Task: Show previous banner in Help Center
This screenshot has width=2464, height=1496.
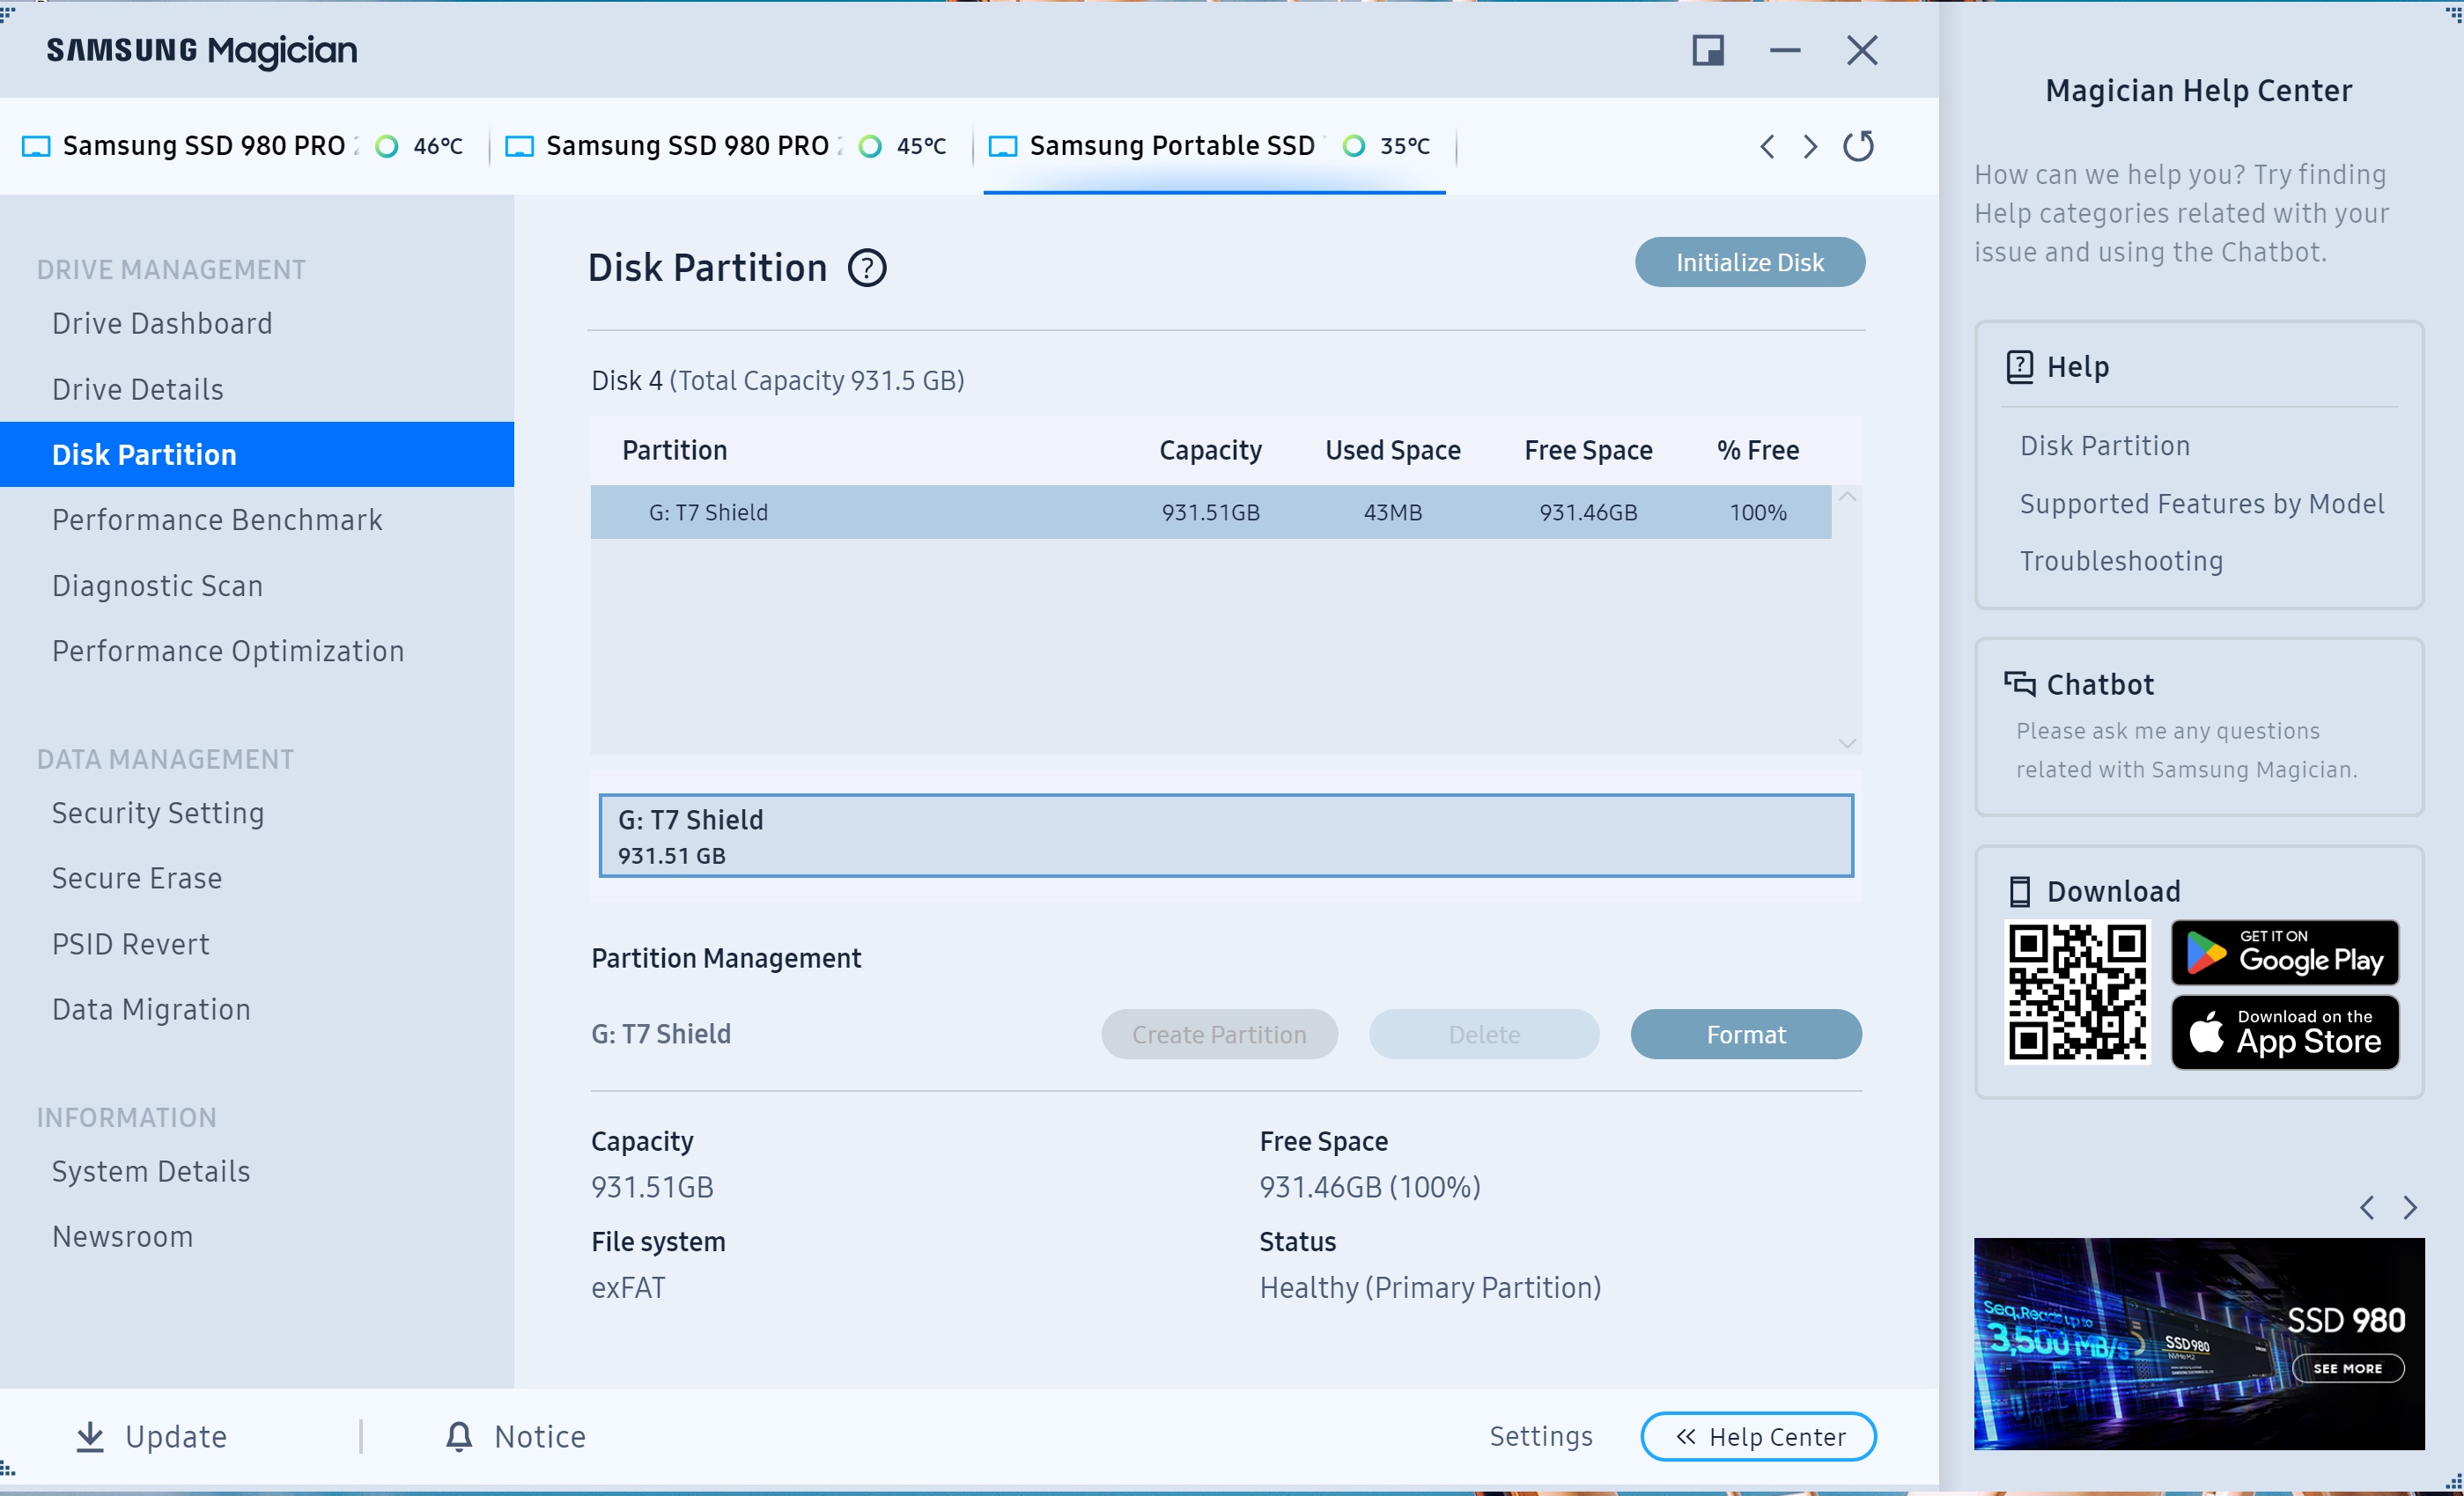Action: coord(2367,1208)
